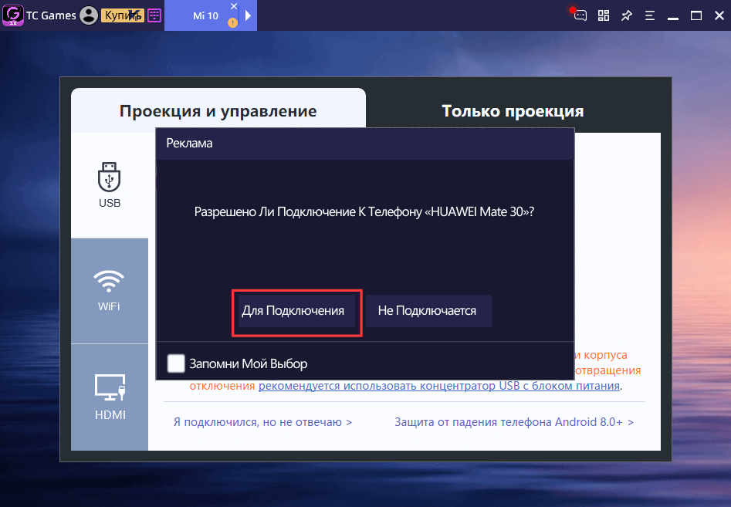Click the TC Games logo icon
The image size is (731, 507).
tap(12, 15)
